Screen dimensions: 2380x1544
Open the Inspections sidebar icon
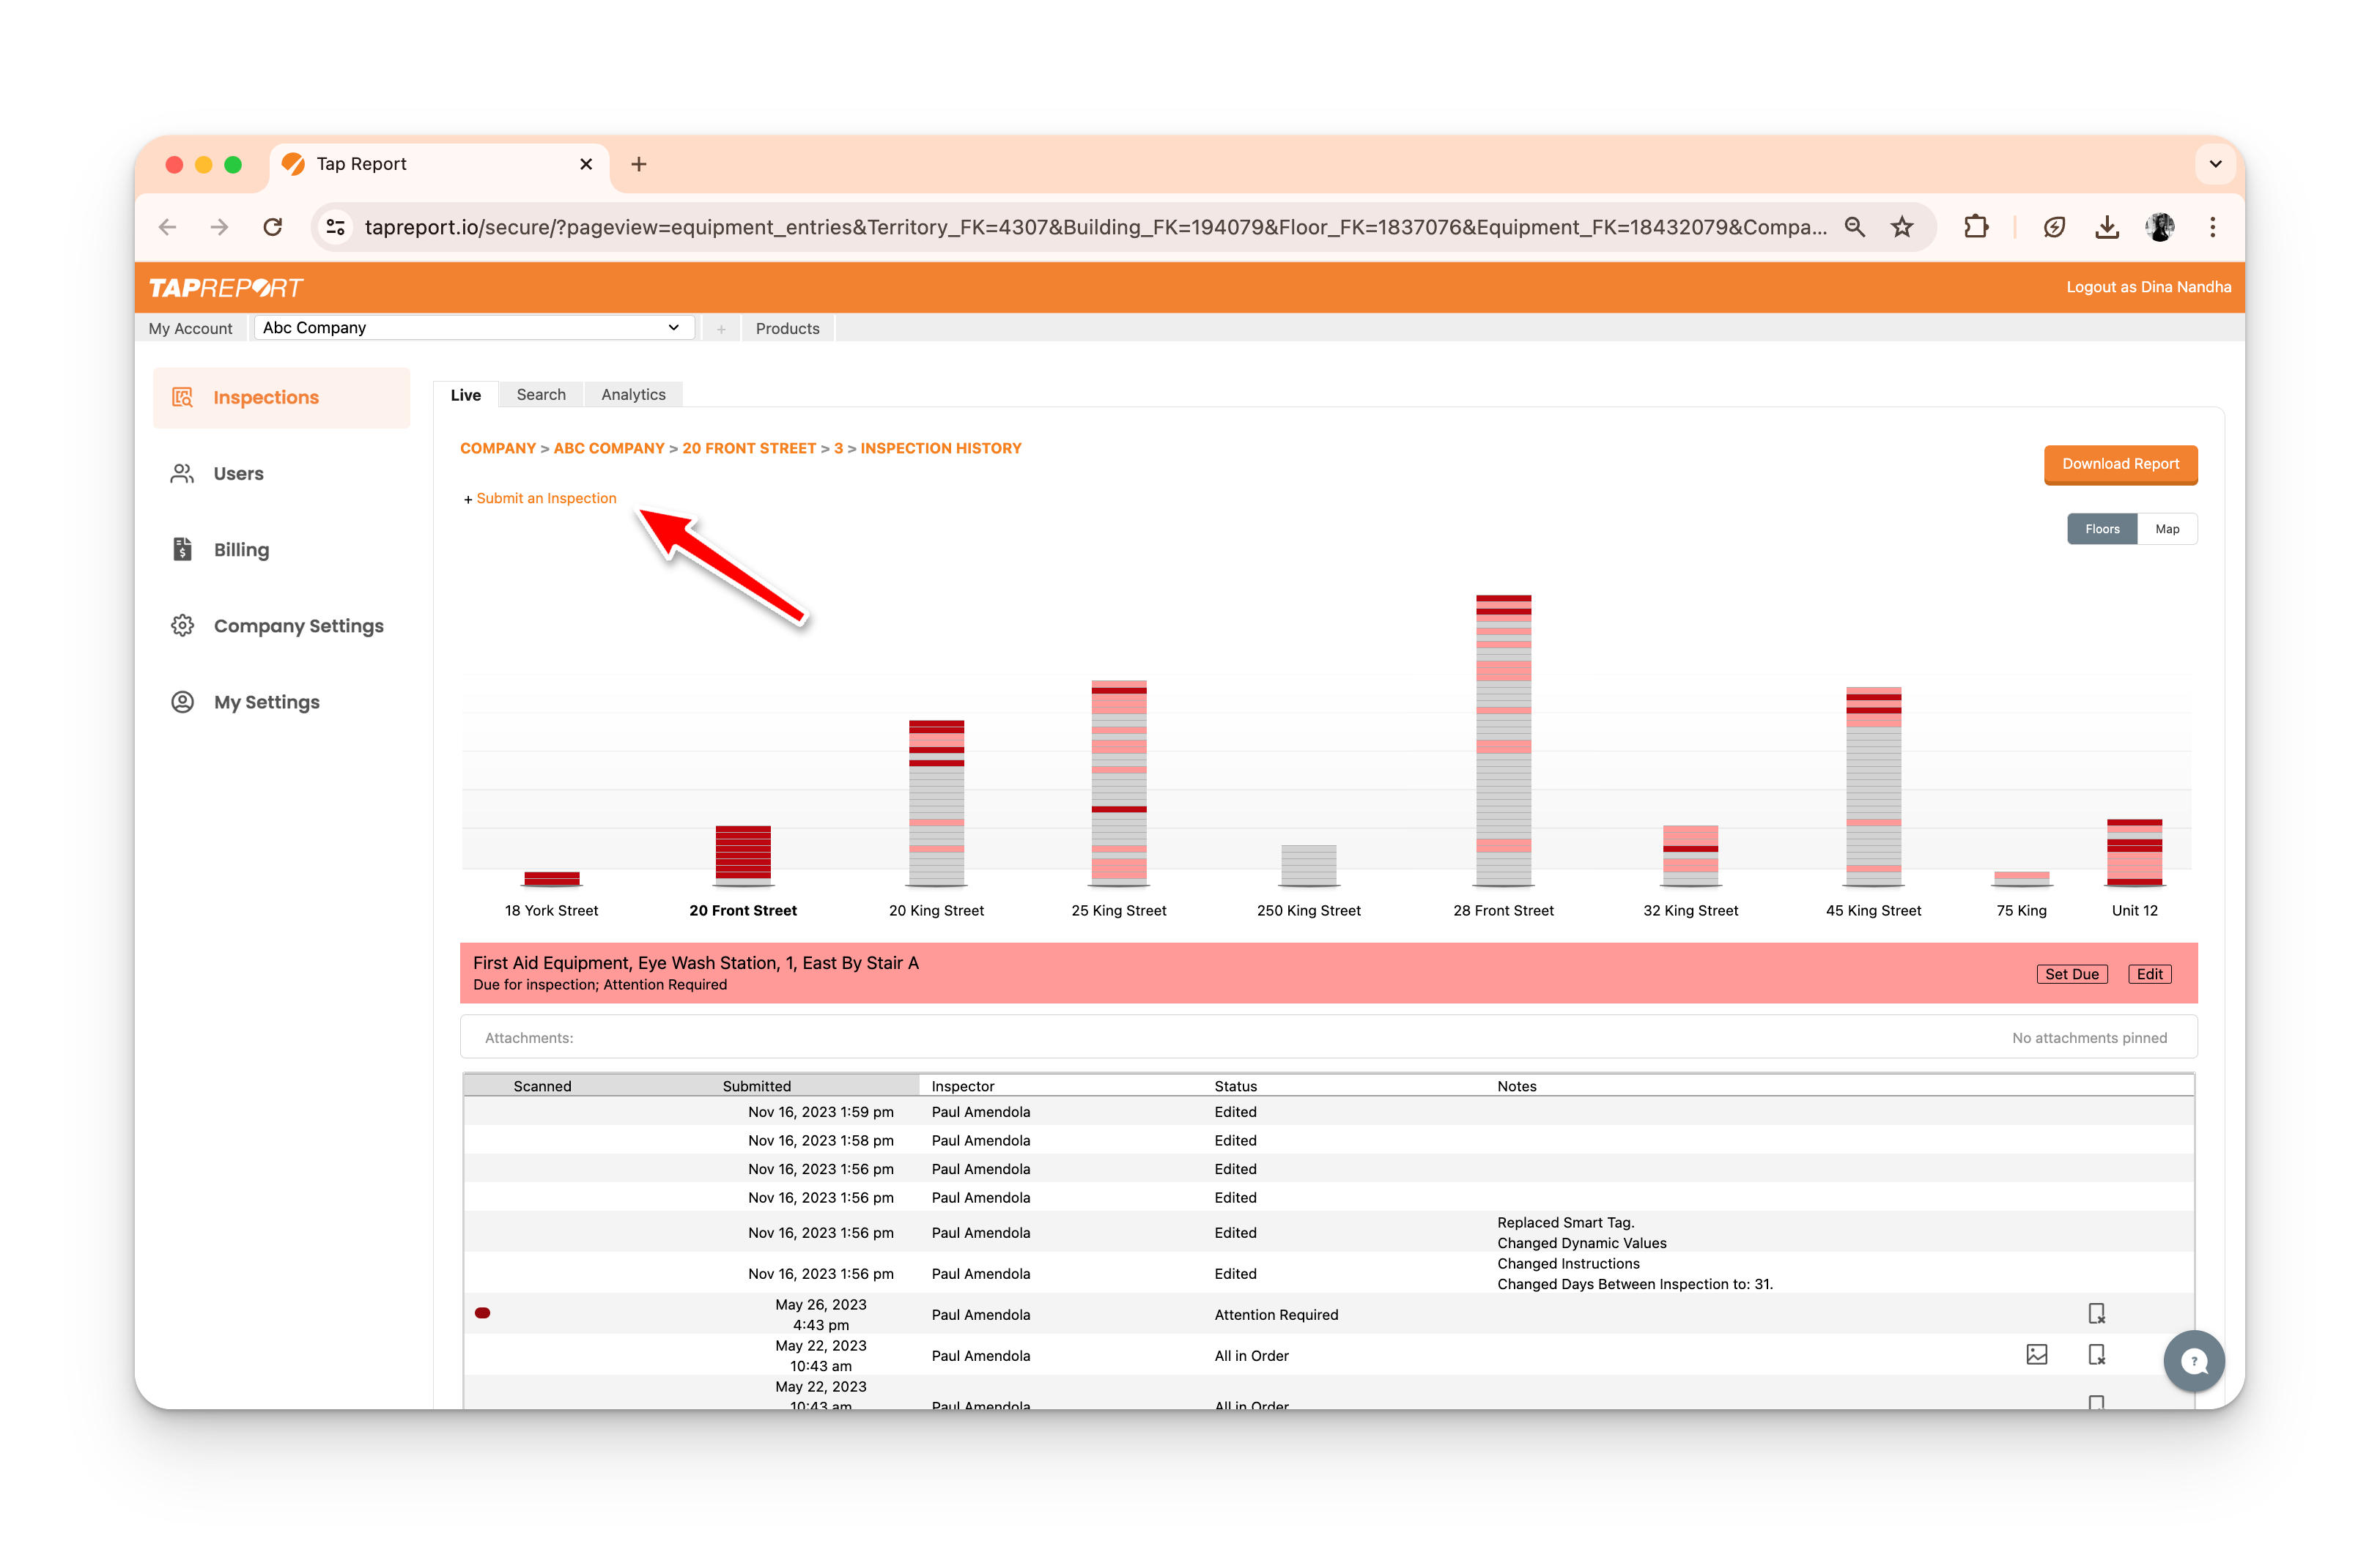click(x=182, y=398)
